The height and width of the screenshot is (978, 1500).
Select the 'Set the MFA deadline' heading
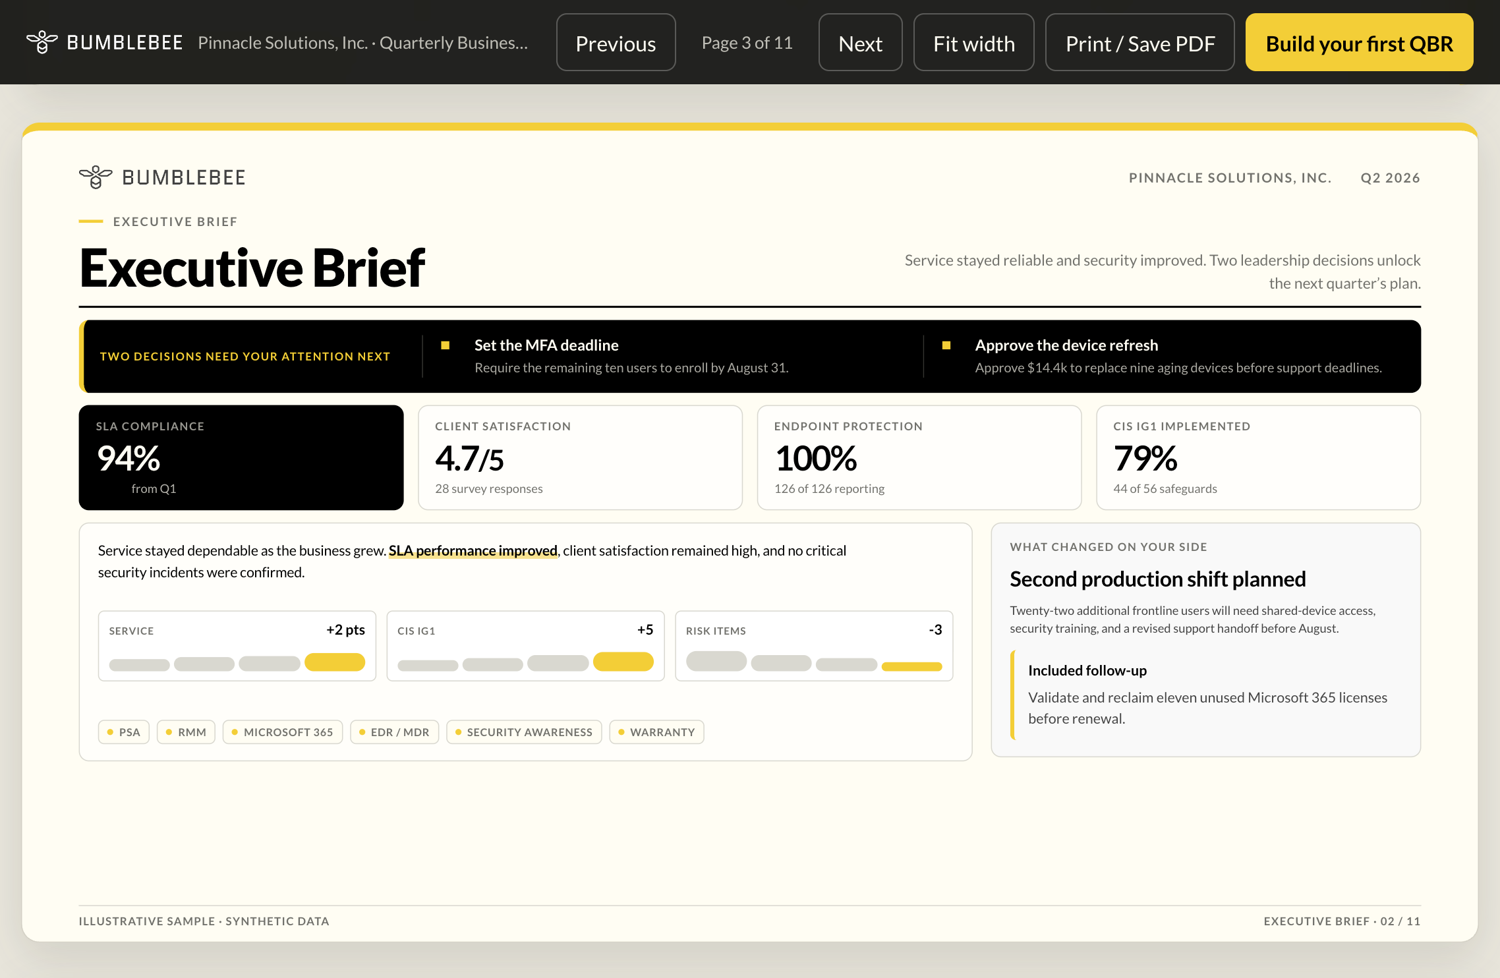coord(546,345)
